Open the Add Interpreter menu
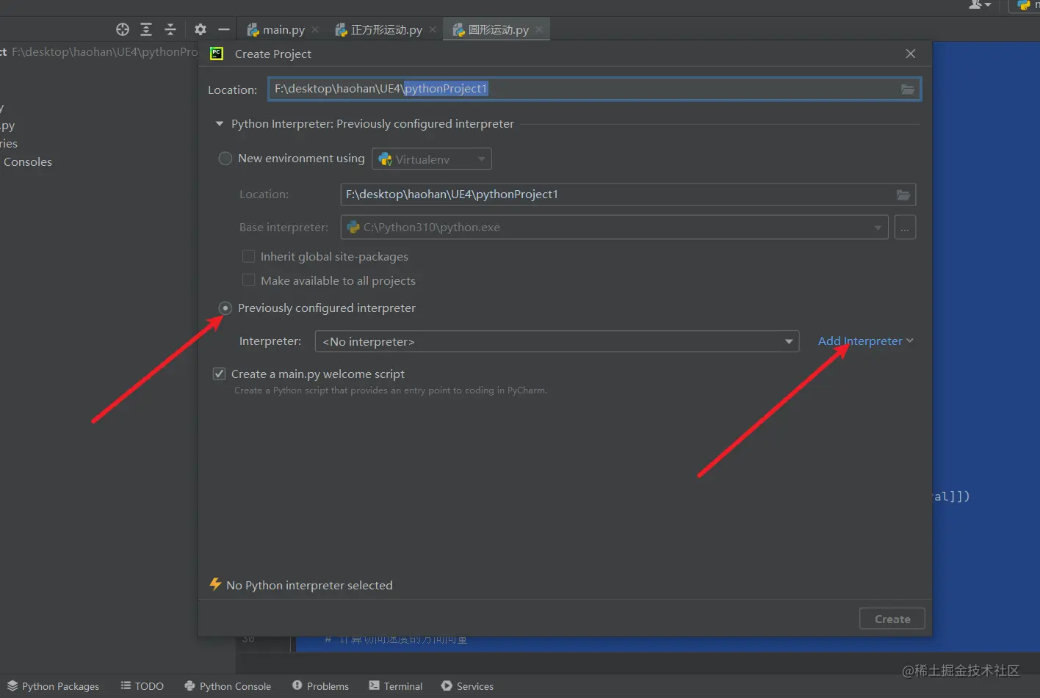 (x=865, y=341)
